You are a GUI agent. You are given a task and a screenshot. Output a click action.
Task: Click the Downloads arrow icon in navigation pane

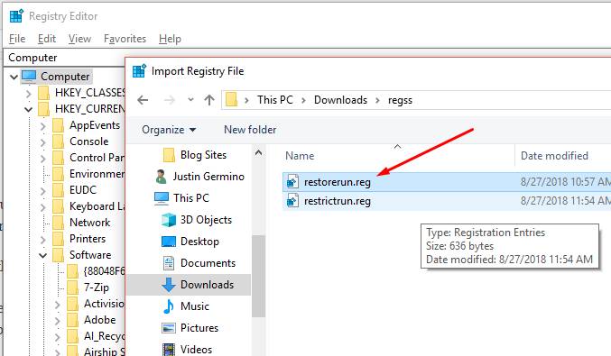(x=169, y=285)
